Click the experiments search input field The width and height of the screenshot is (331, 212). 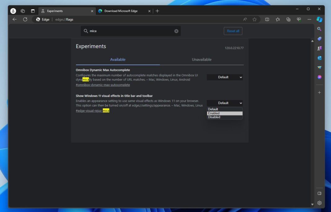130,31
